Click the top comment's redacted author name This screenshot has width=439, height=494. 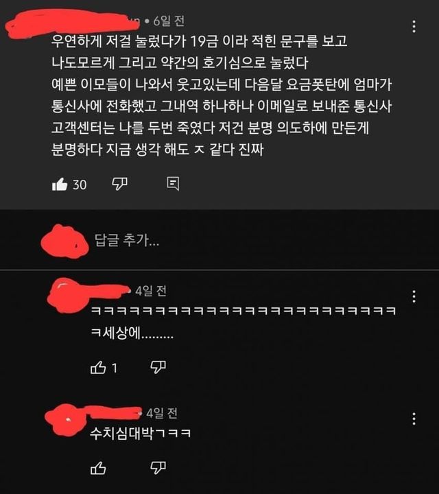click(73, 23)
